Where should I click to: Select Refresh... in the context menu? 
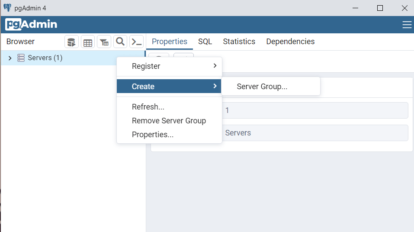click(x=148, y=107)
